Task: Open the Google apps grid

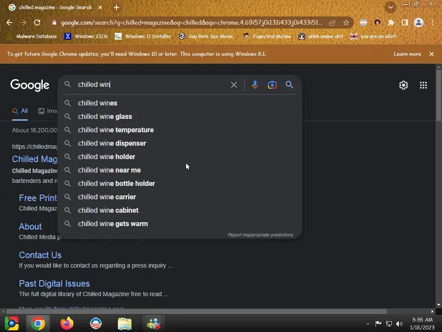Action: (423, 85)
